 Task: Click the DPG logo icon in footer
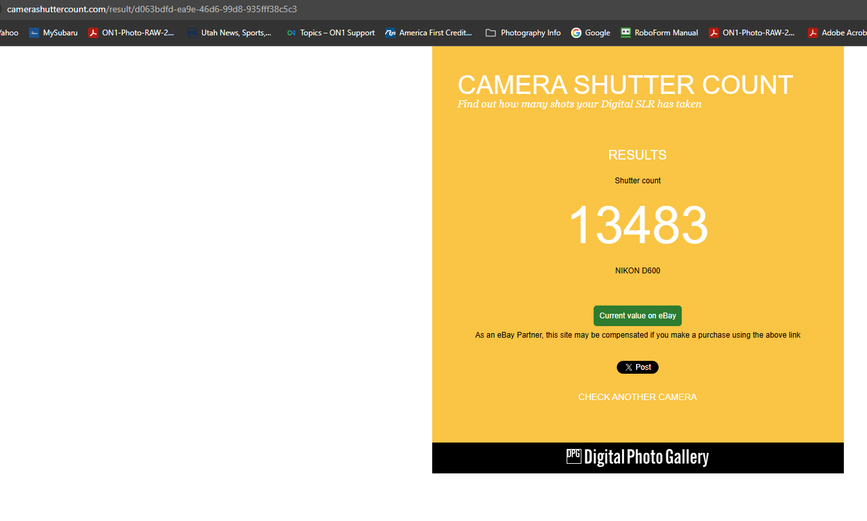tap(574, 456)
